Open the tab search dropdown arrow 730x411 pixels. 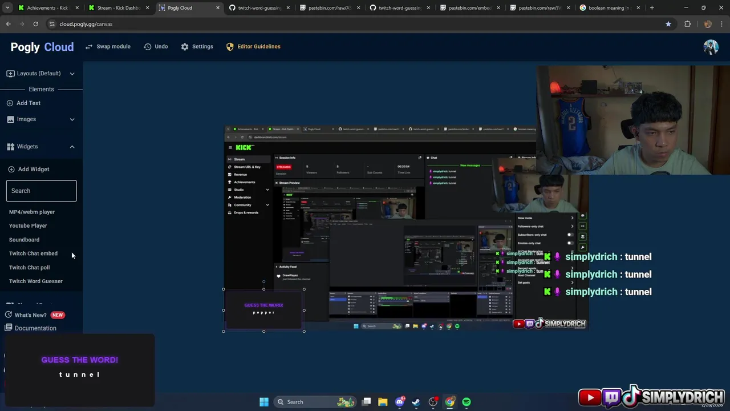point(7,8)
